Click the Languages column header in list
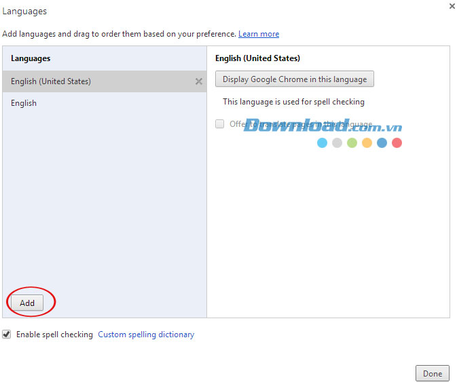The image size is (457, 382). 31,58
